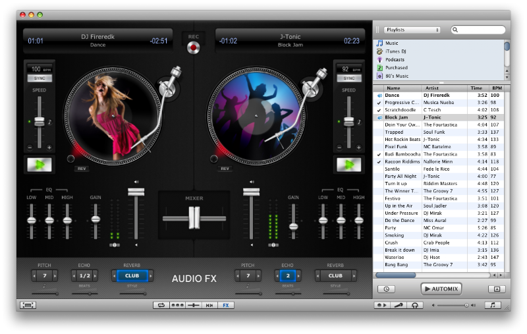This screenshot has height=334, width=527.
Task: Start recording with the REC button
Action: click(193, 48)
